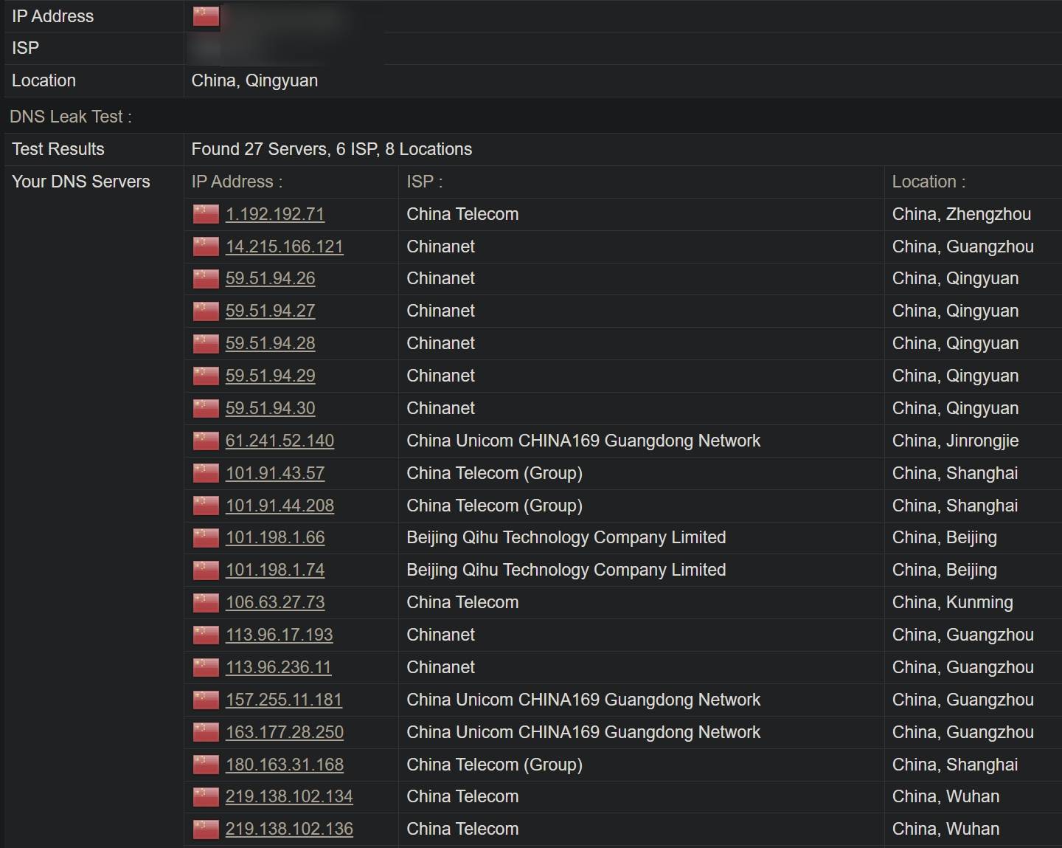Click the 'DNS Leak Test :' heading
1062x848 pixels.
pos(71,117)
